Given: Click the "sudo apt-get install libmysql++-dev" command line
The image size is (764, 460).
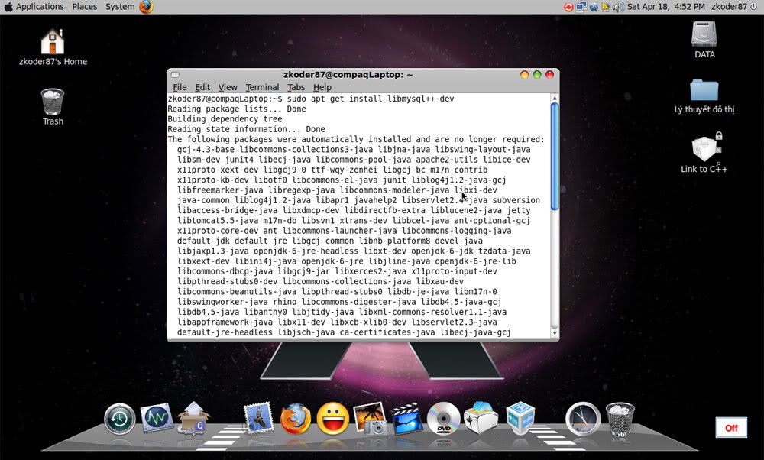Looking at the screenshot, I should pyautogui.click(x=371, y=99).
